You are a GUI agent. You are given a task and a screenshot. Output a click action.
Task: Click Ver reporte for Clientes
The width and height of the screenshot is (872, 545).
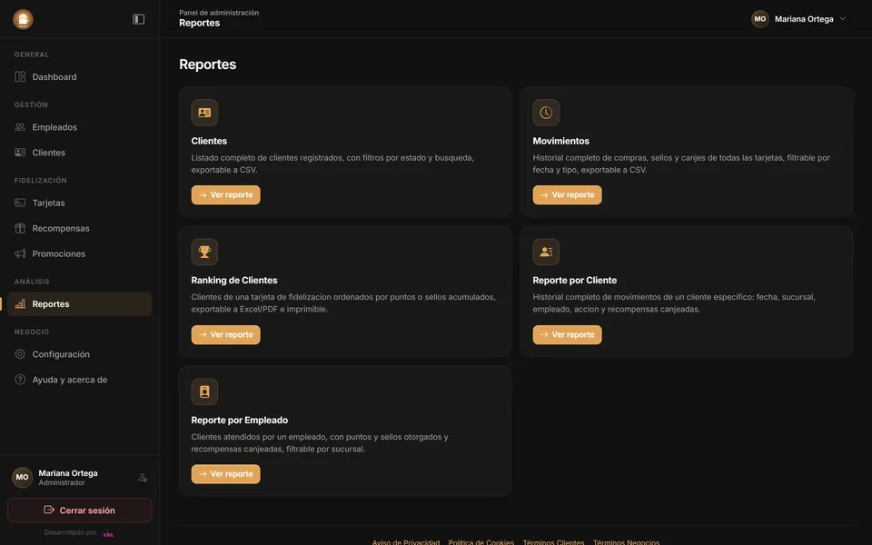coord(226,194)
